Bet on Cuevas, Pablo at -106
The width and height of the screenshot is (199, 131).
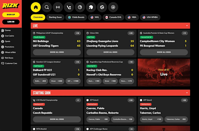98,119
